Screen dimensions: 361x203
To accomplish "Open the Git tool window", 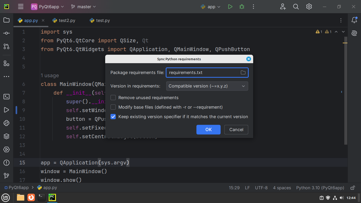I will click(x=7, y=176).
